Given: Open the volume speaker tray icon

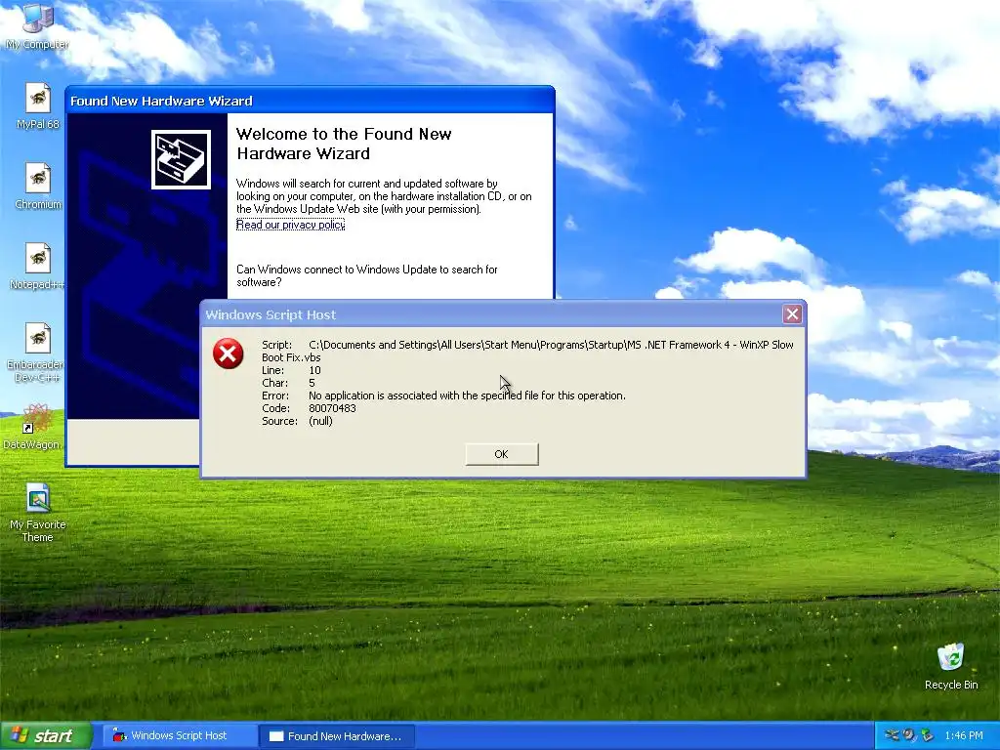Looking at the screenshot, I should [909, 735].
